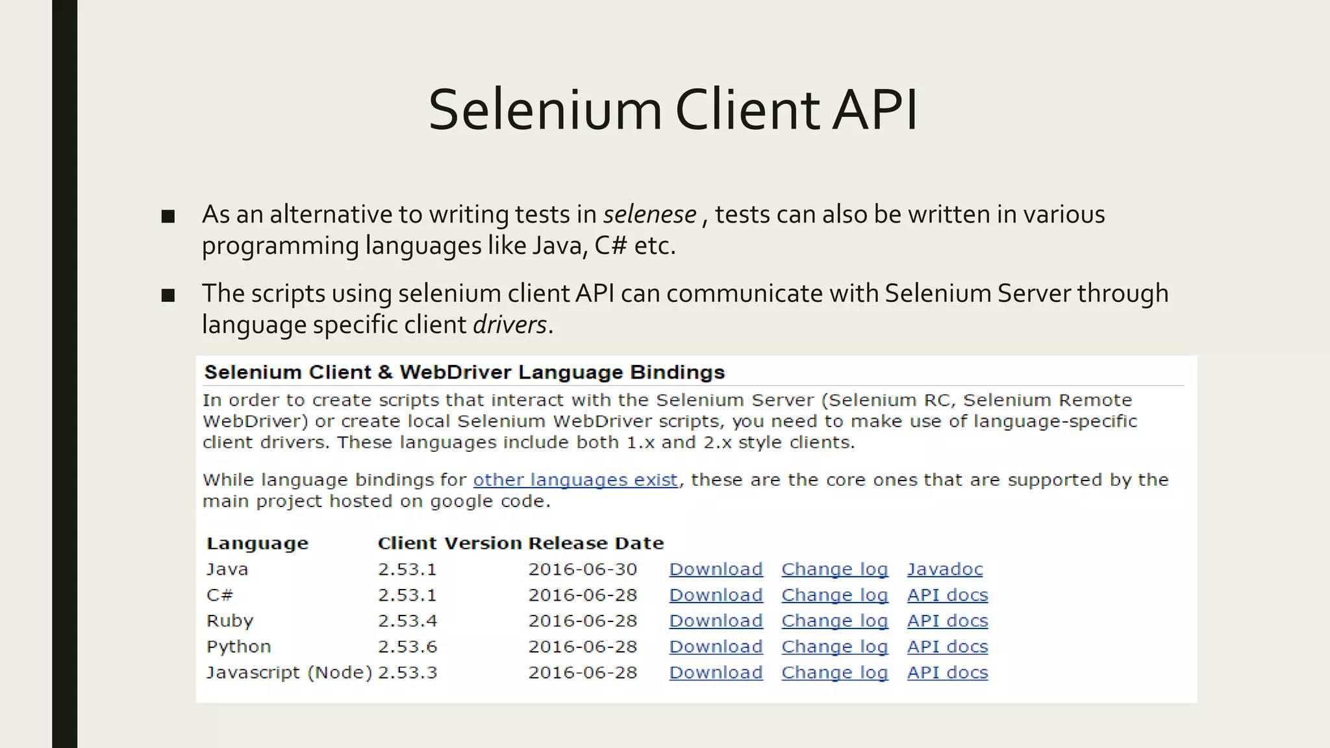Open Javascript (Node) Change log
The image size is (1330, 748).
click(x=834, y=673)
